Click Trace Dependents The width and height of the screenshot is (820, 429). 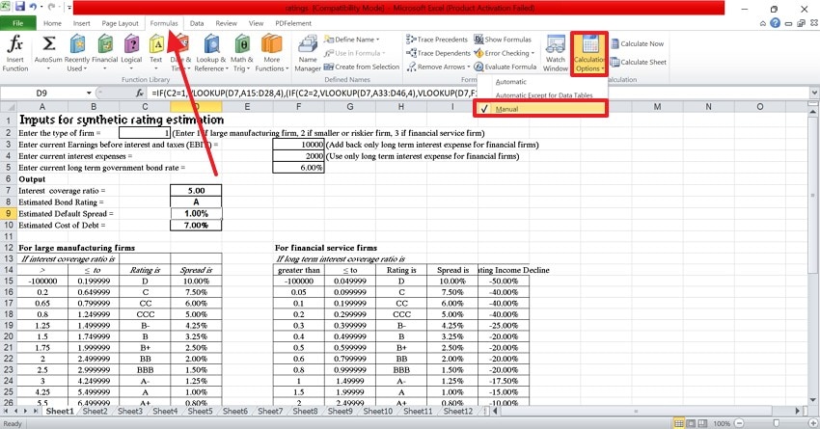point(438,53)
